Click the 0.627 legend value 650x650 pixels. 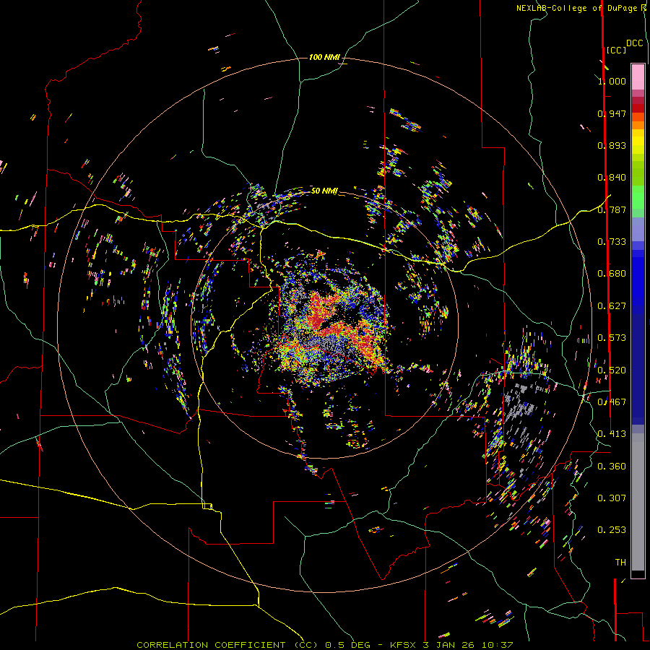(612, 305)
